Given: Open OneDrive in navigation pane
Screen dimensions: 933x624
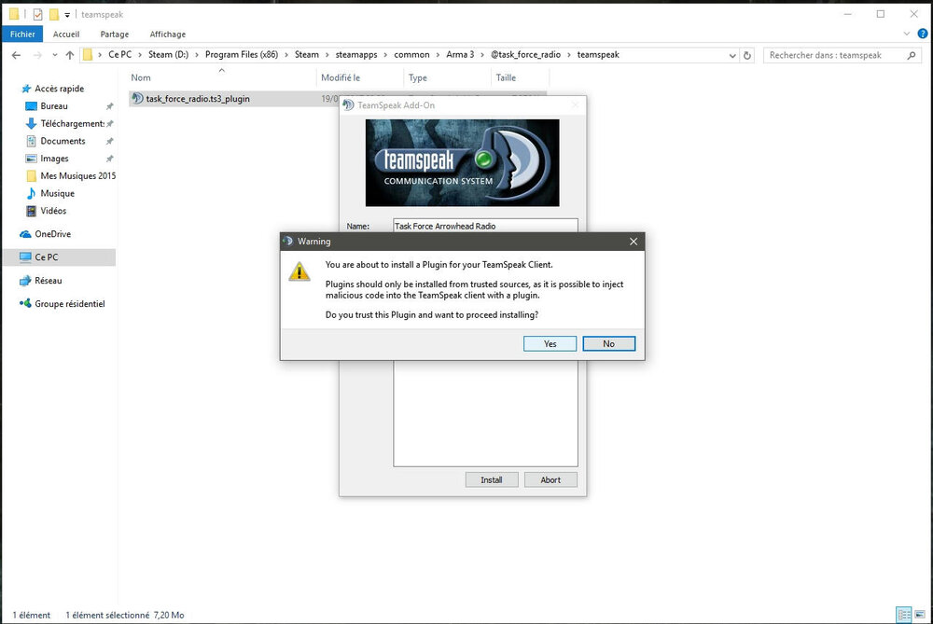Looking at the screenshot, I should pos(52,234).
